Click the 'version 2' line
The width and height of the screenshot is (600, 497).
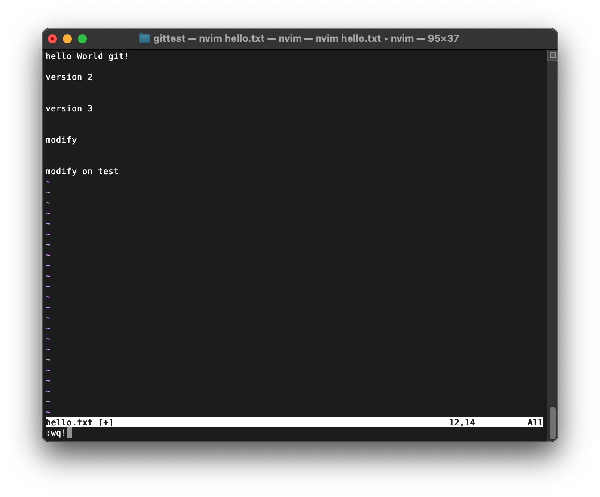coord(69,77)
